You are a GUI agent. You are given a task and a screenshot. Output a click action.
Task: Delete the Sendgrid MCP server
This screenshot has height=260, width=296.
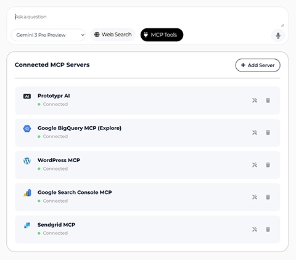click(x=268, y=229)
